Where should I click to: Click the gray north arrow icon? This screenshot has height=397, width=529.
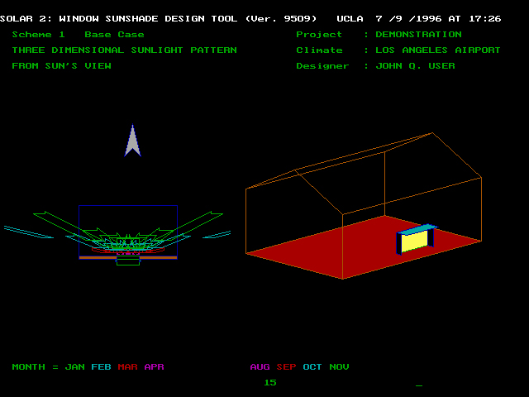132,141
